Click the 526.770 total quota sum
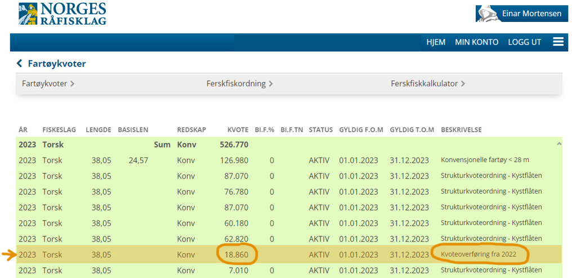 pos(234,145)
